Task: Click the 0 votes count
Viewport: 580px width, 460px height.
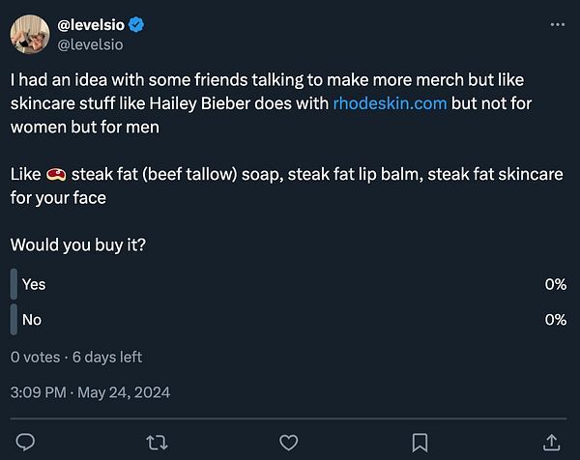Action: coord(36,357)
